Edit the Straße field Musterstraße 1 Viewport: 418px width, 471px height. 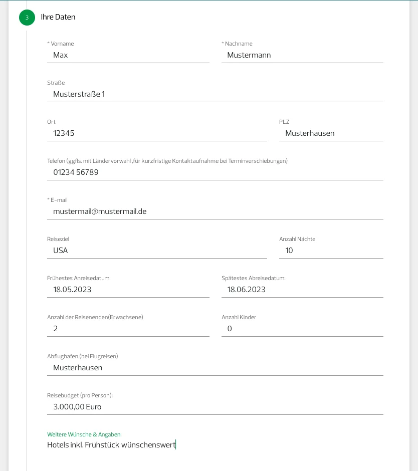(x=215, y=94)
